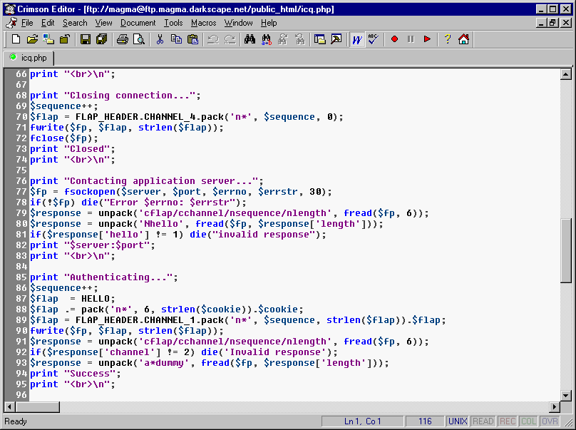Toggle the output window hammer icon

click(x=336, y=39)
